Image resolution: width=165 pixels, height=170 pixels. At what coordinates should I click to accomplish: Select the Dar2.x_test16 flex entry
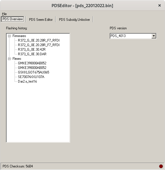(x=27, y=81)
